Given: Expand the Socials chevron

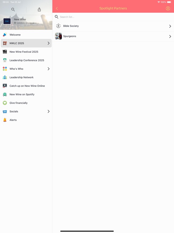Looking at the screenshot, I should click(49, 111).
